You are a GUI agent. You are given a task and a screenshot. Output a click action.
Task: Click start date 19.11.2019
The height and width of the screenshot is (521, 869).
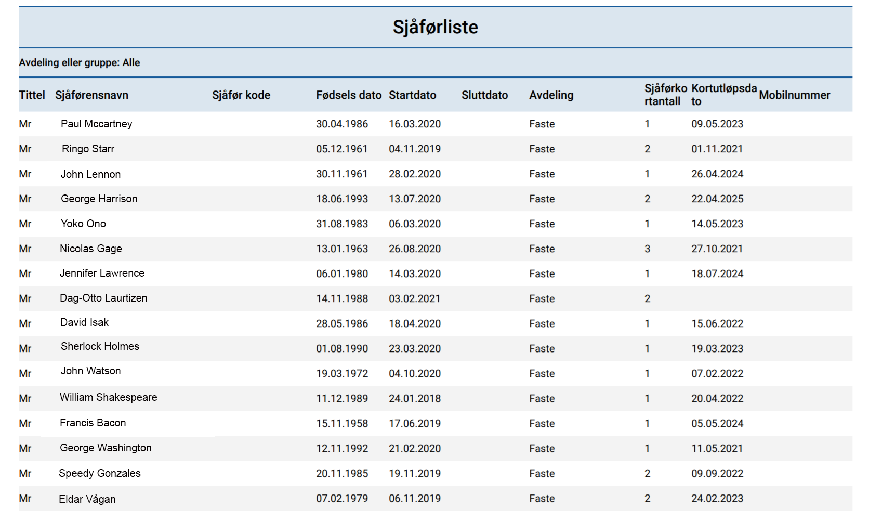[415, 473]
